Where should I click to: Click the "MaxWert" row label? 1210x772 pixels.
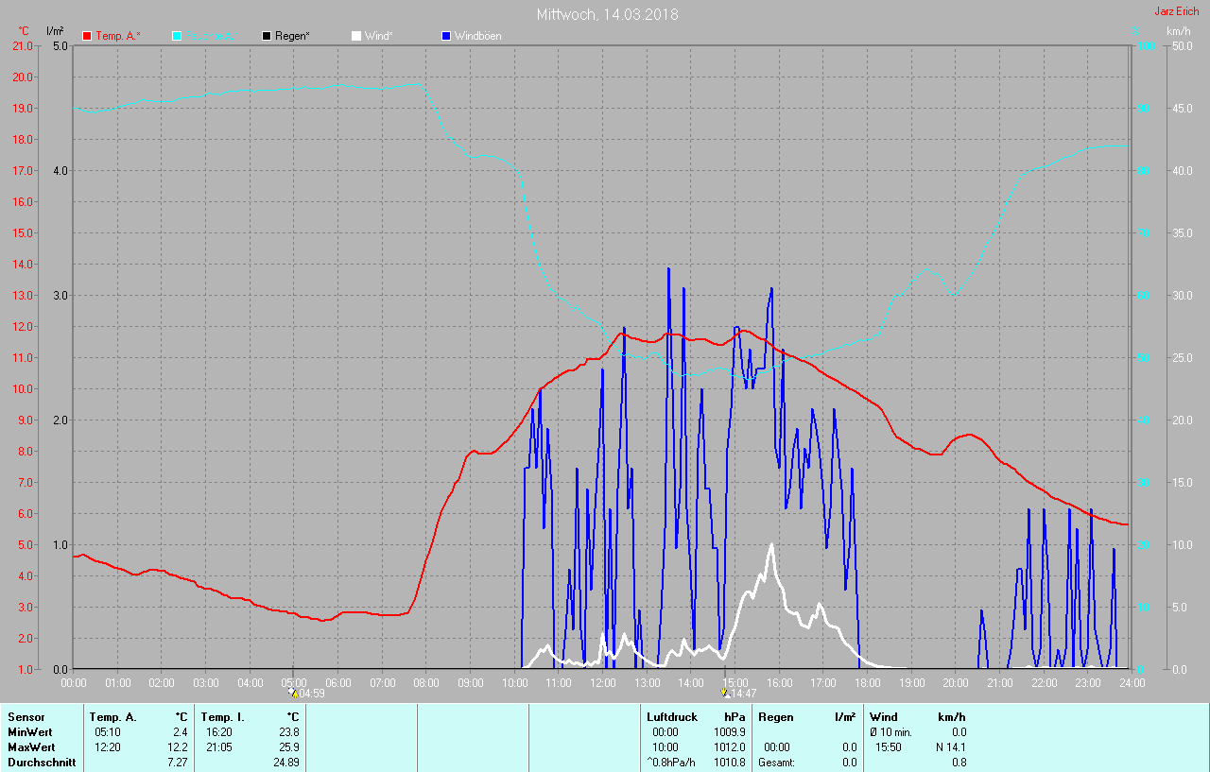tap(31, 747)
